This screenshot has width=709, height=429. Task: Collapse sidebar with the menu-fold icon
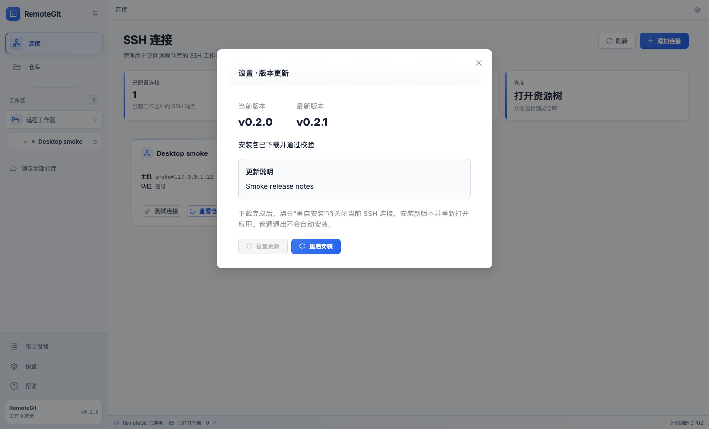[95, 14]
